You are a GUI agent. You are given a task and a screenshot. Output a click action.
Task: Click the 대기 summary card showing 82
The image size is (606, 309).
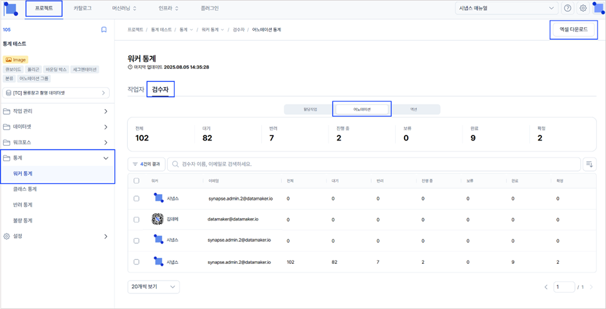point(228,134)
